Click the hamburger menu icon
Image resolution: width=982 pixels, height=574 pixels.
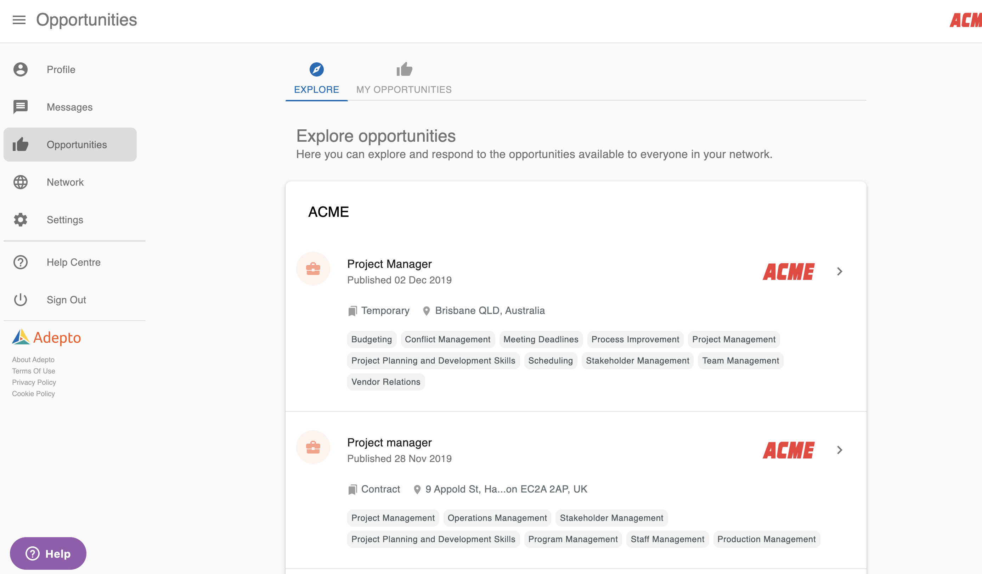[19, 20]
